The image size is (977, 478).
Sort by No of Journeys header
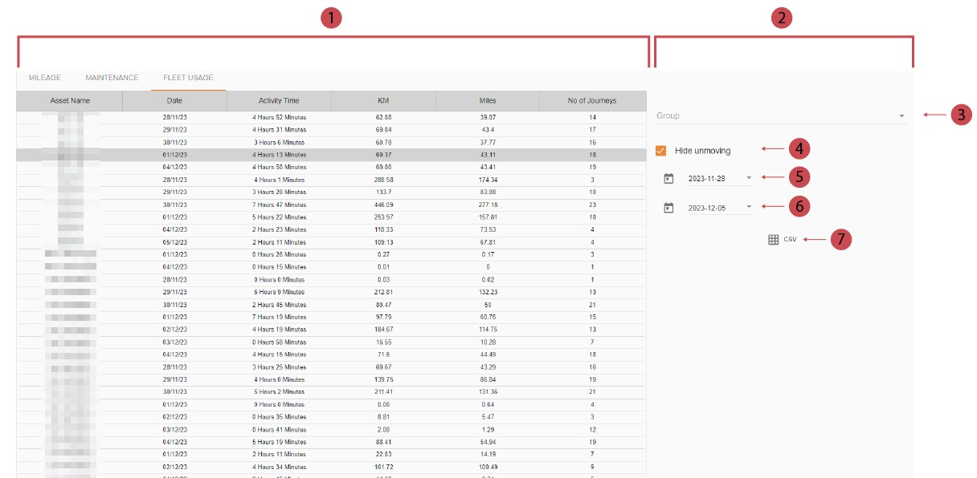pyautogui.click(x=592, y=101)
